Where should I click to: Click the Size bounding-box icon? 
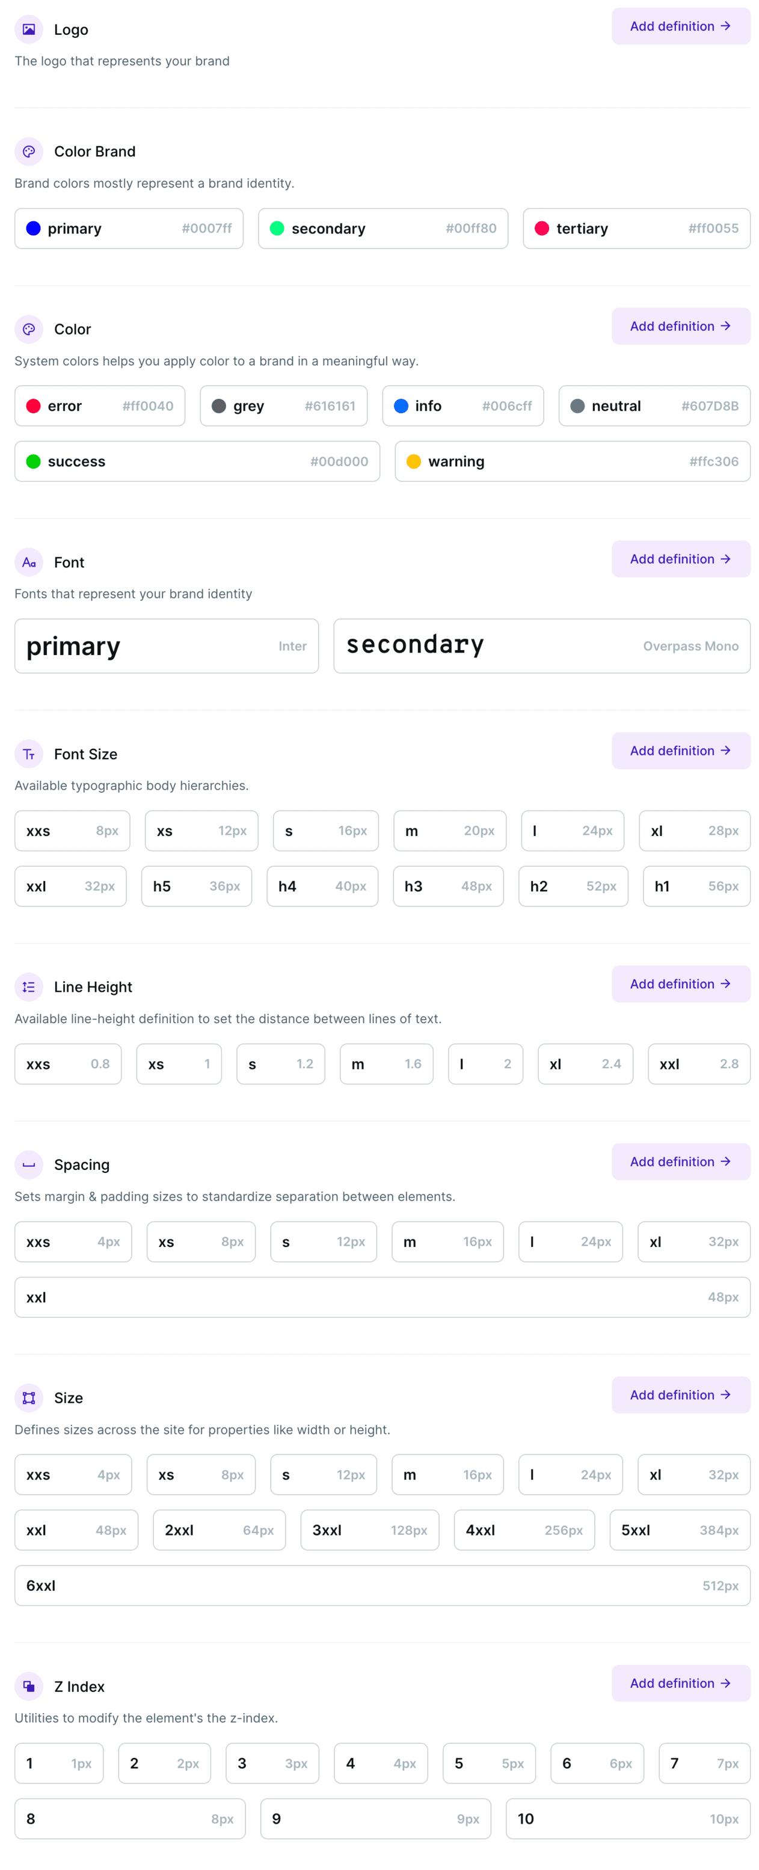[x=28, y=1397]
